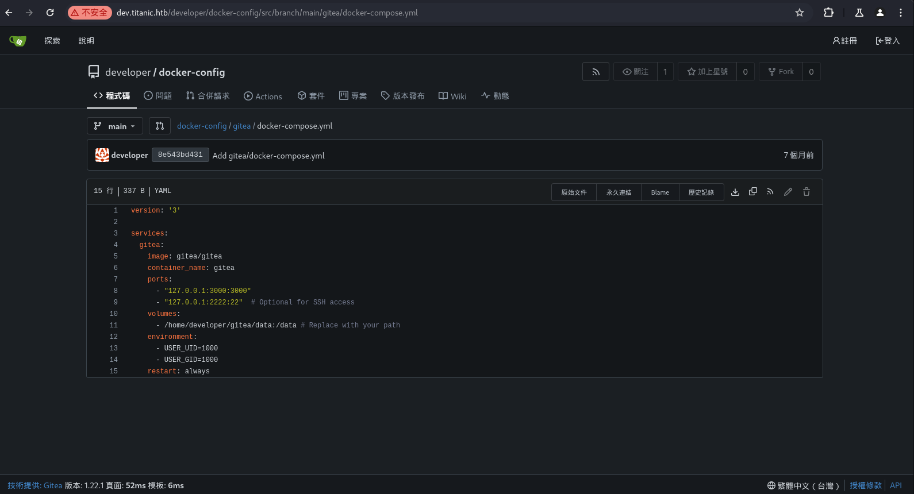
Task: Switch to the 問題 issues tab
Action: tap(158, 96)
